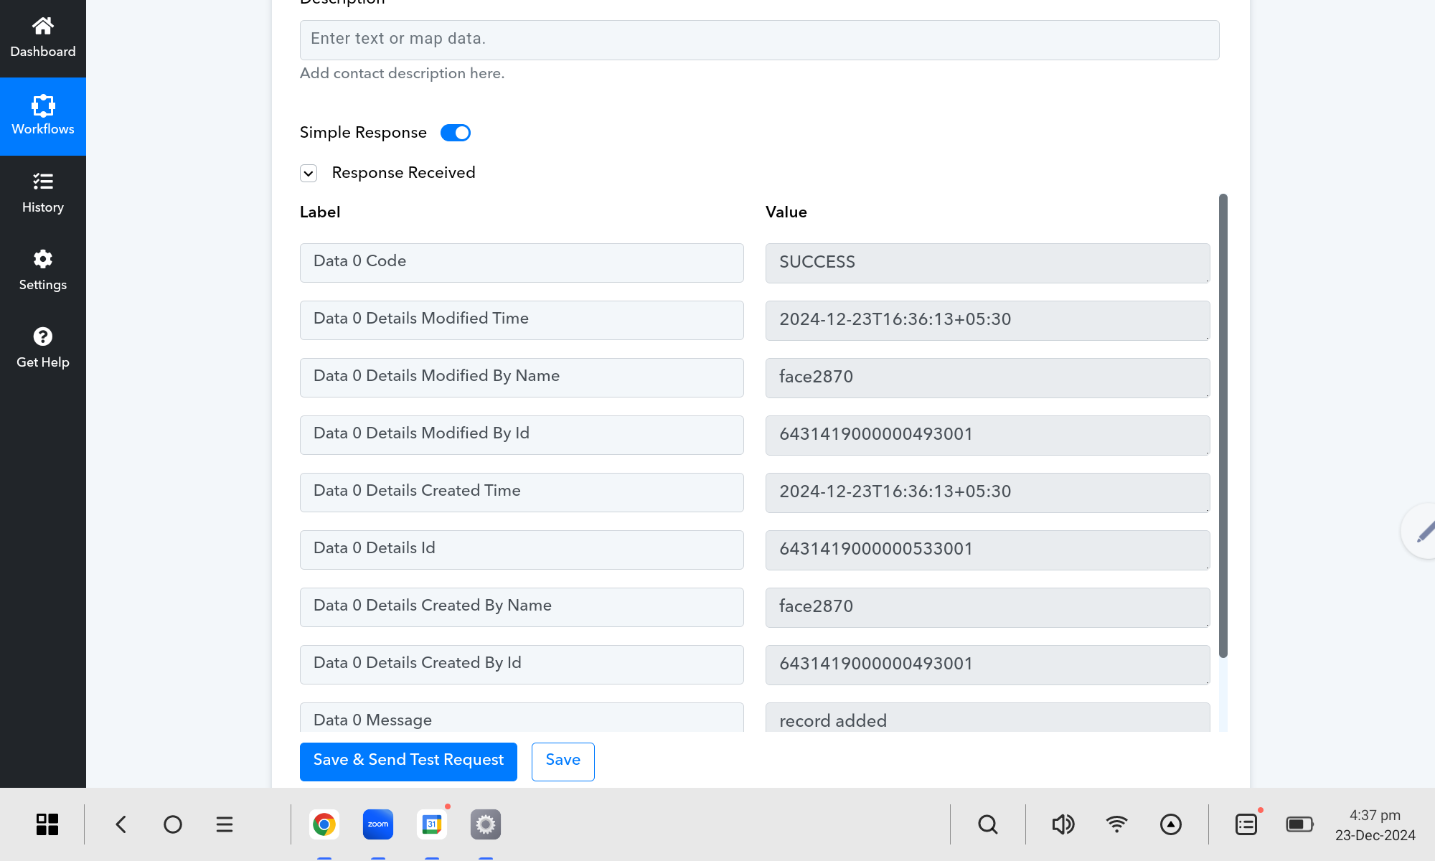Collapse the Response Received section
The image size is (1435, 861).
(309, 173)
